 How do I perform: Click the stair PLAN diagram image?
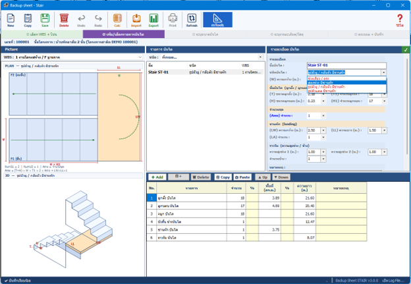73,117
